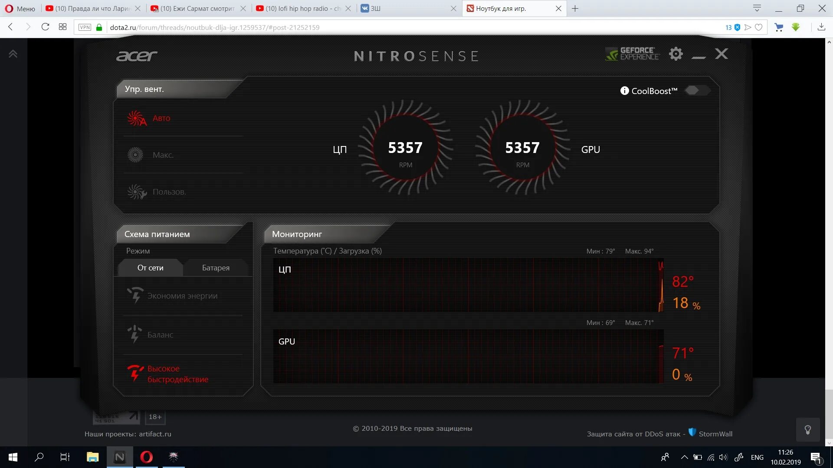
Task: Close the lofi hip hop radio tab
Action: (348, 8)
